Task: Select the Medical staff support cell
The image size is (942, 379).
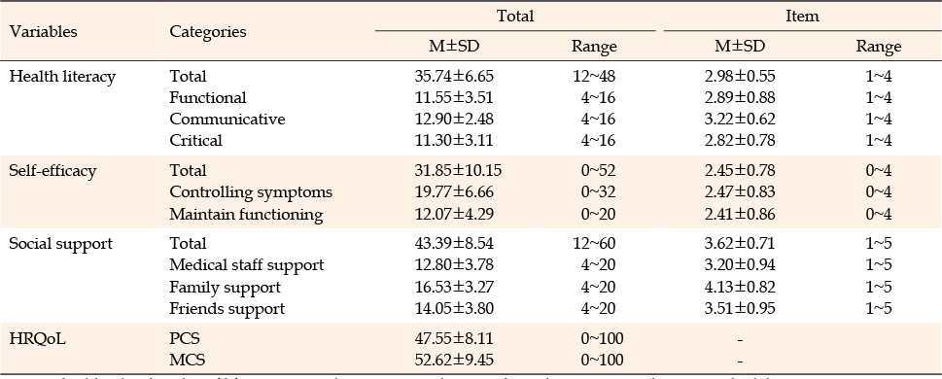Action: click(x=246, y=265)
